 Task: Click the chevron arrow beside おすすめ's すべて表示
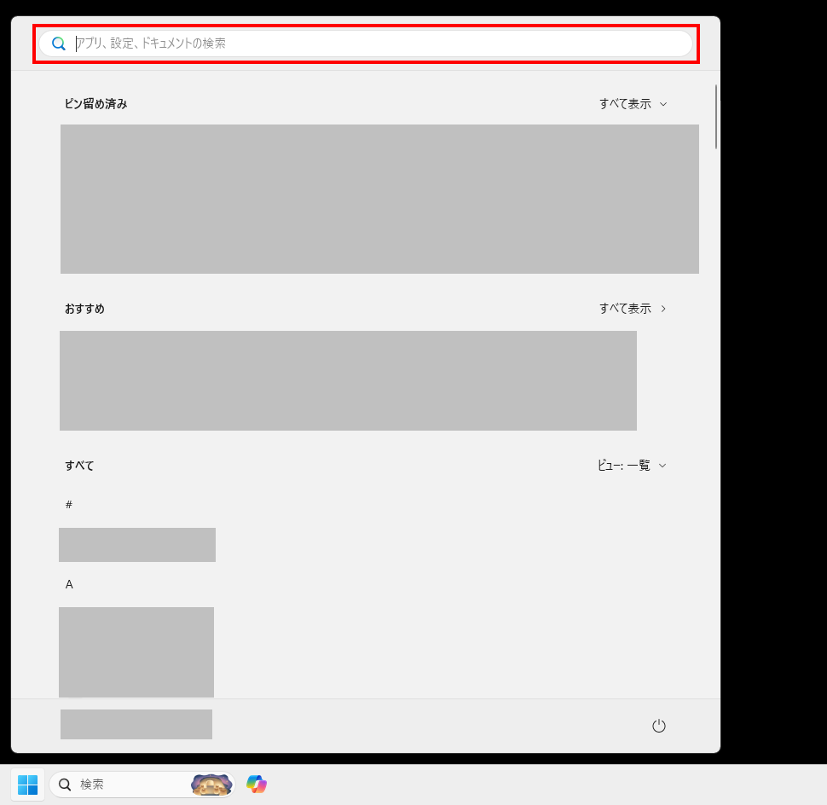664,309
